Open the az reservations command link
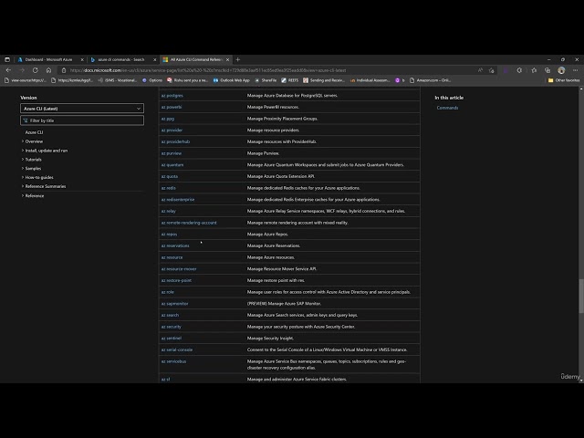This screenshot has height=438, width=584. [175, 245]
